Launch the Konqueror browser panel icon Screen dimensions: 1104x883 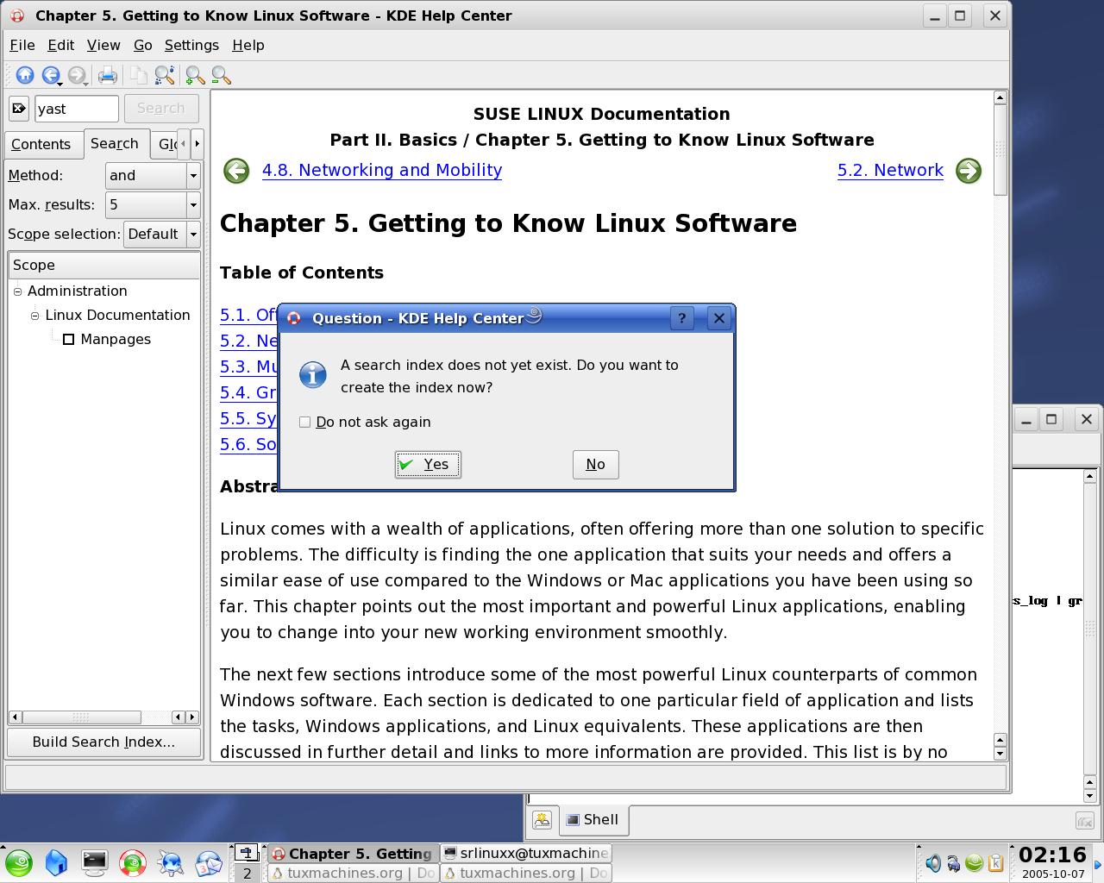[x=171, y=862]
